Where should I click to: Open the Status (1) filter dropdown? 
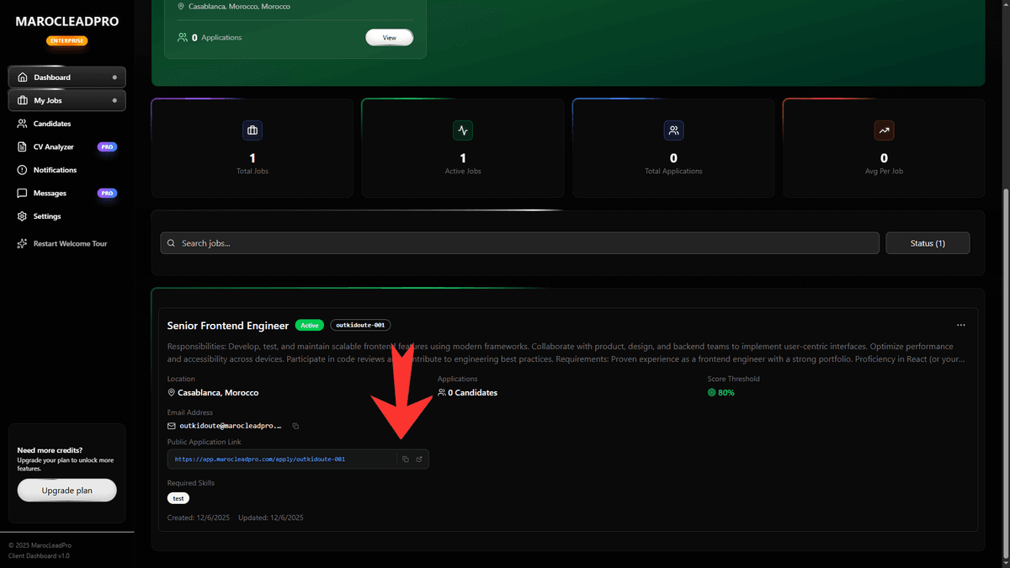[x=928, y=243]
